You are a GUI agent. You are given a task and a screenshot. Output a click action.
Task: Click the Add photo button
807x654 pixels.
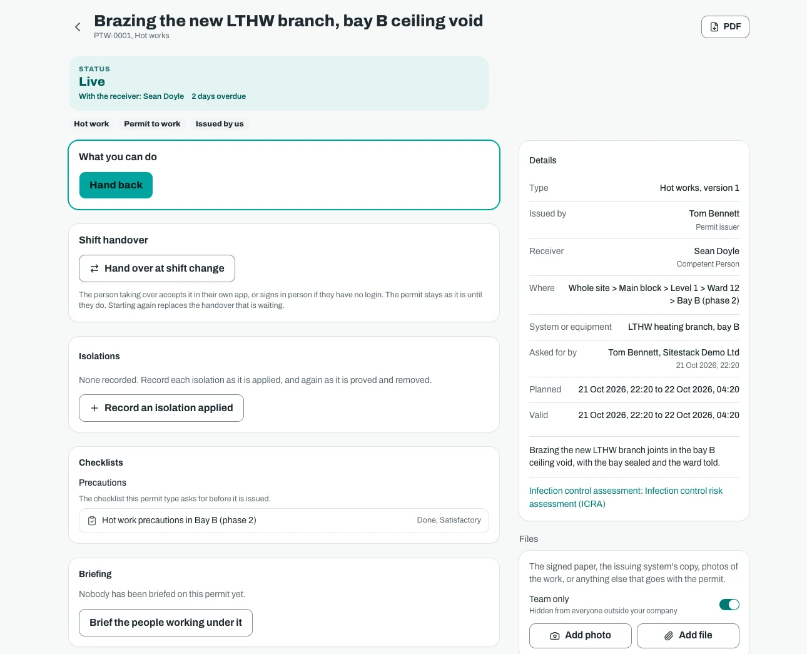pos(581,636)
